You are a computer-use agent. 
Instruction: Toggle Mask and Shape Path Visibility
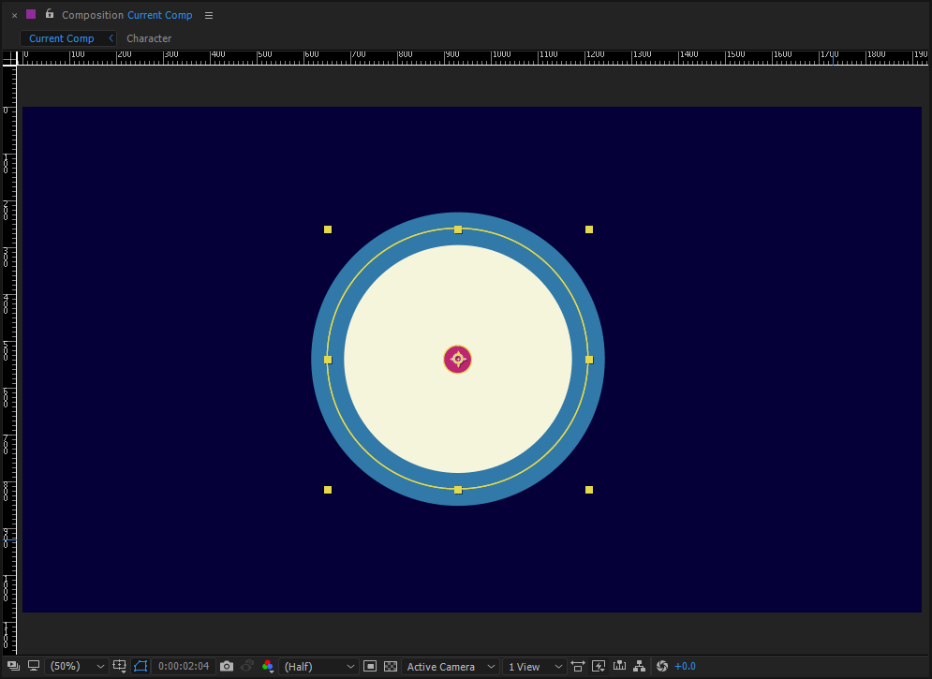click(x=140, y=666)
